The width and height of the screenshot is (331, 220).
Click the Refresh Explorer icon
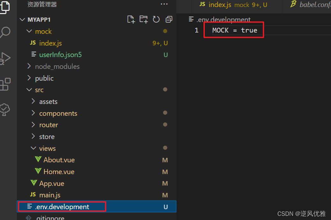click(156, 19)
